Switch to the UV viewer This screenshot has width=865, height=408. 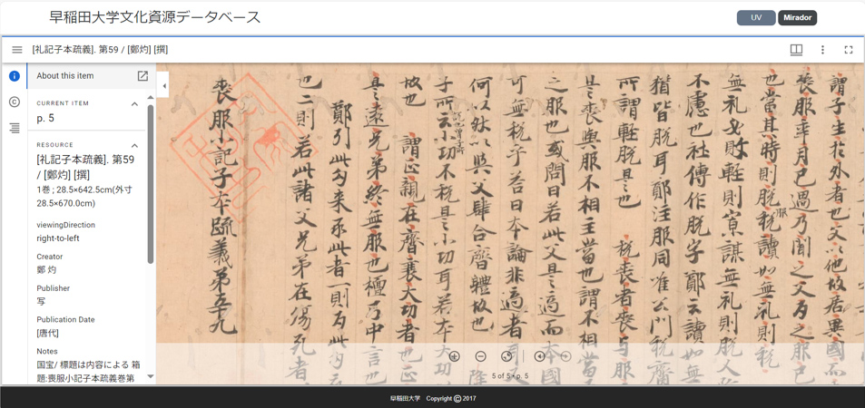pyautogui.click(x=756, y=17)
